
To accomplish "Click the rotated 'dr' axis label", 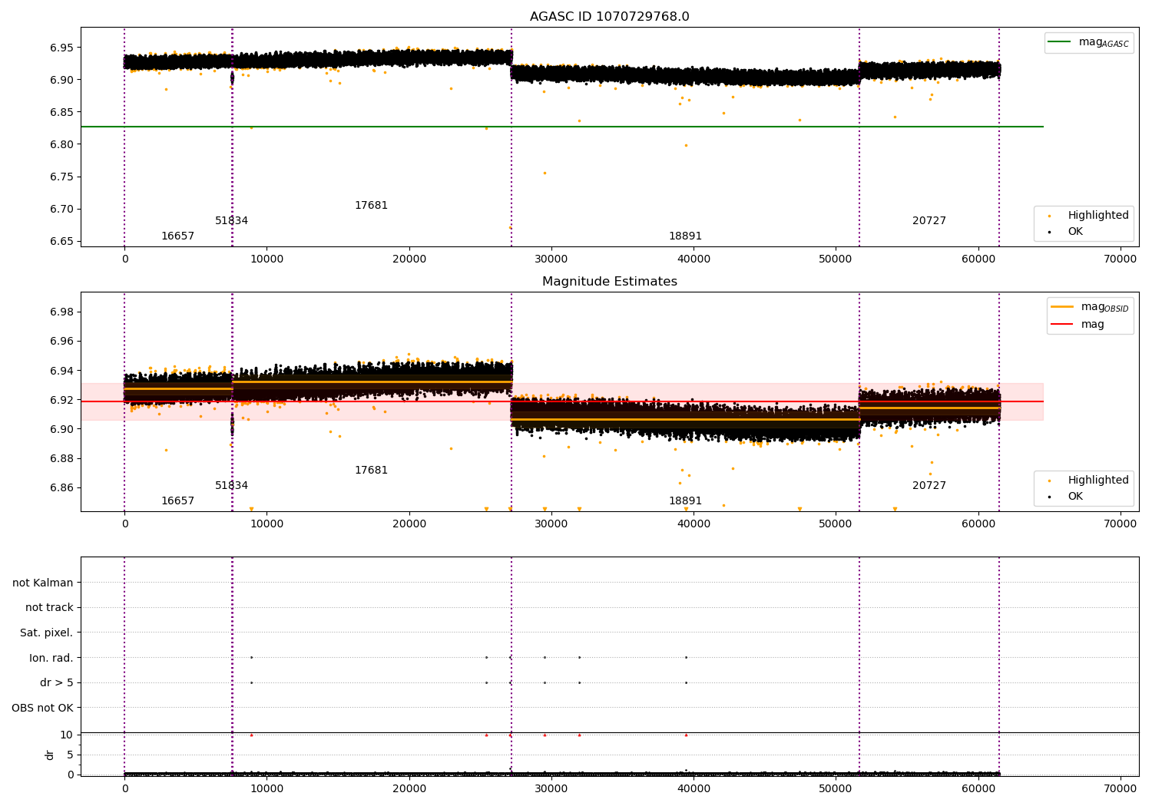I will coord(50,755).
